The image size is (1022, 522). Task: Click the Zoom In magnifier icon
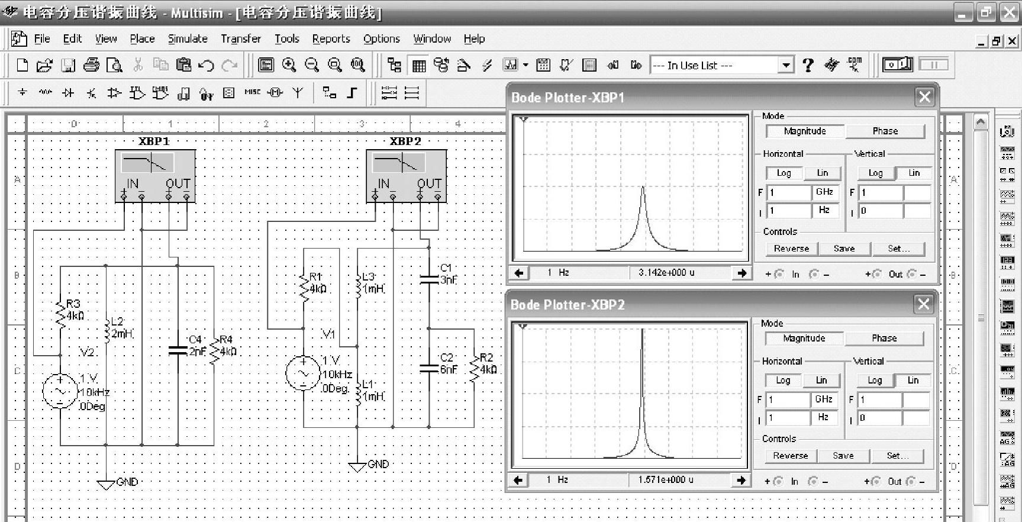pyautogui.click(x=289, y=65)
